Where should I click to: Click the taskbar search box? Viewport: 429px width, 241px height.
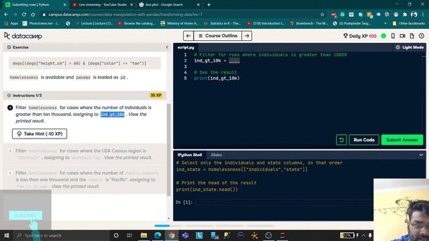[x=62, y=235]
